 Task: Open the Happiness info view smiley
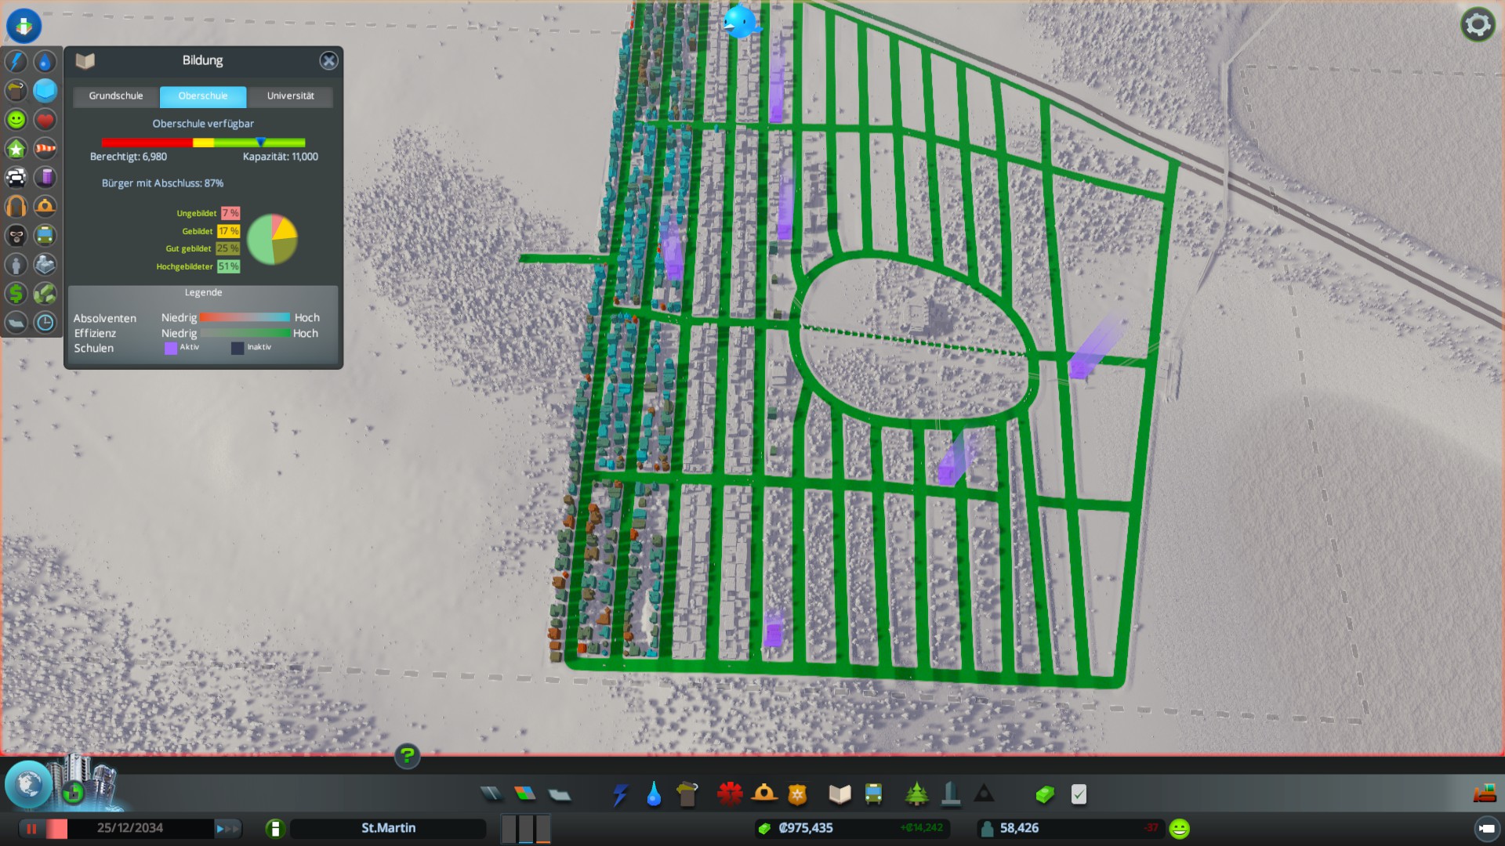[x=16, y=119]
